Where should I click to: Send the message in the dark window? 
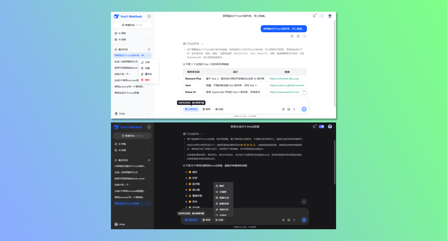304,220
